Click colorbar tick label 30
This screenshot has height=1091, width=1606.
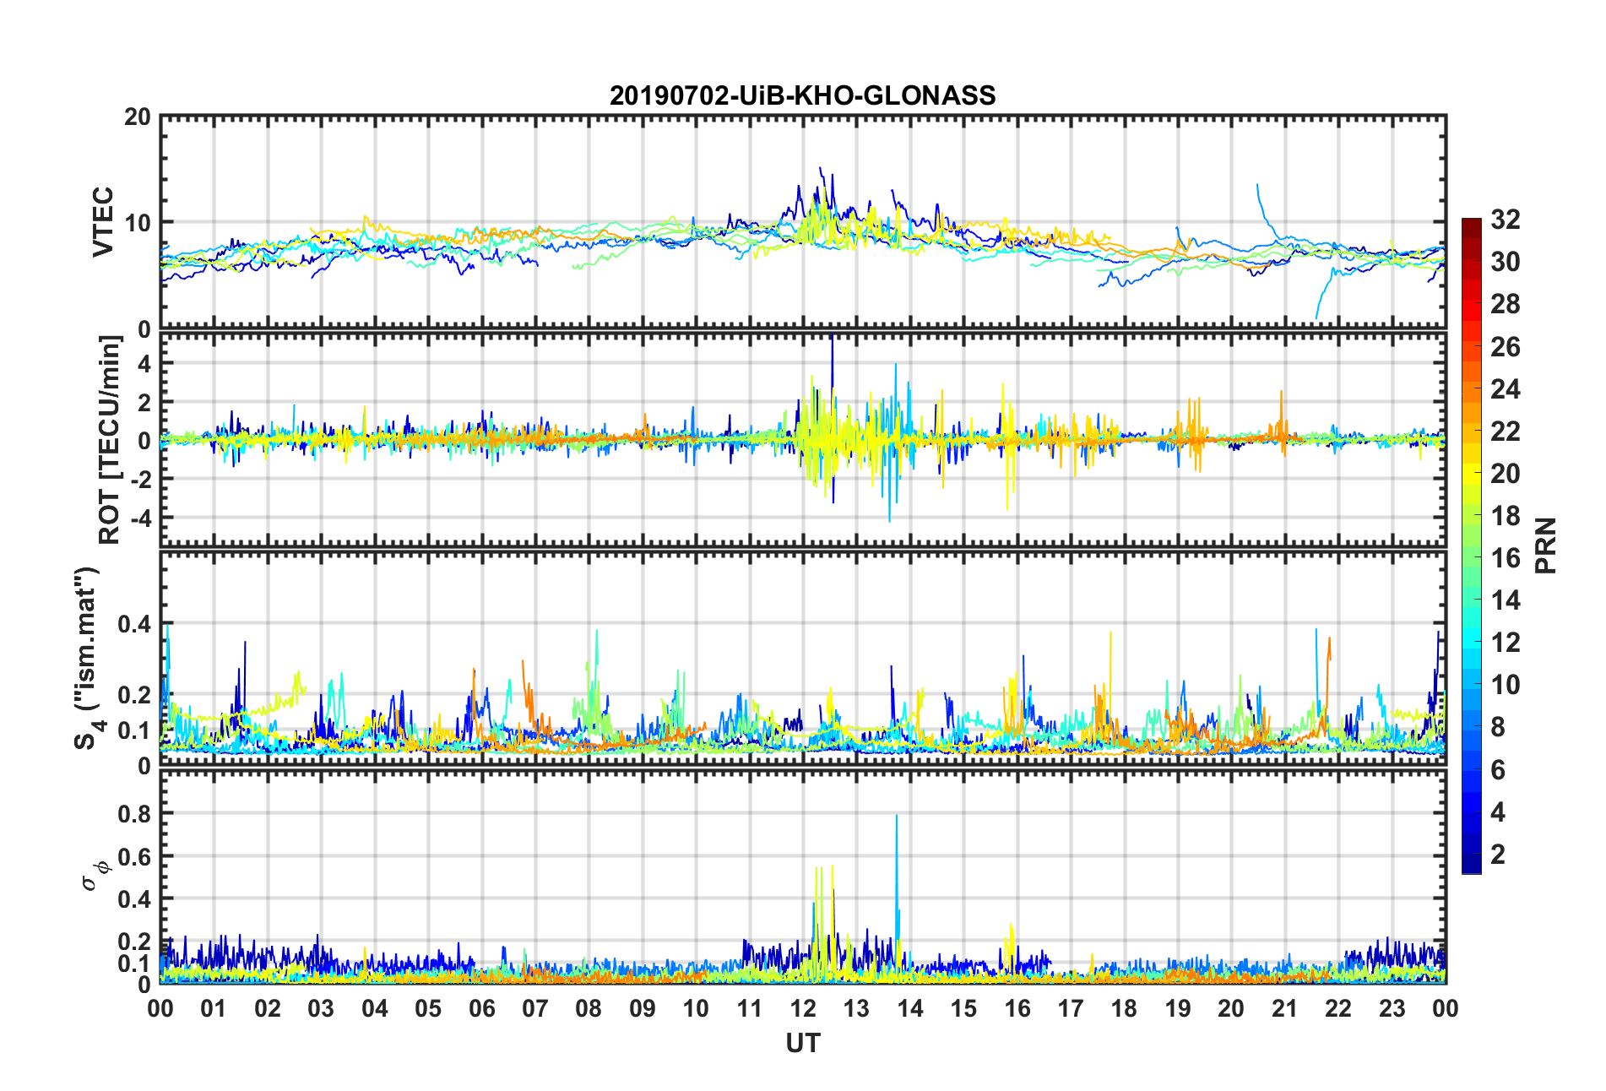click(x=1505, y=262)
